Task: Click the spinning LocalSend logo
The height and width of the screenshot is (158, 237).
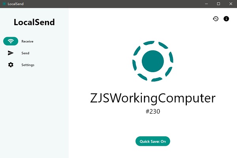Action: pyautogui.click(x=152, y=61)
